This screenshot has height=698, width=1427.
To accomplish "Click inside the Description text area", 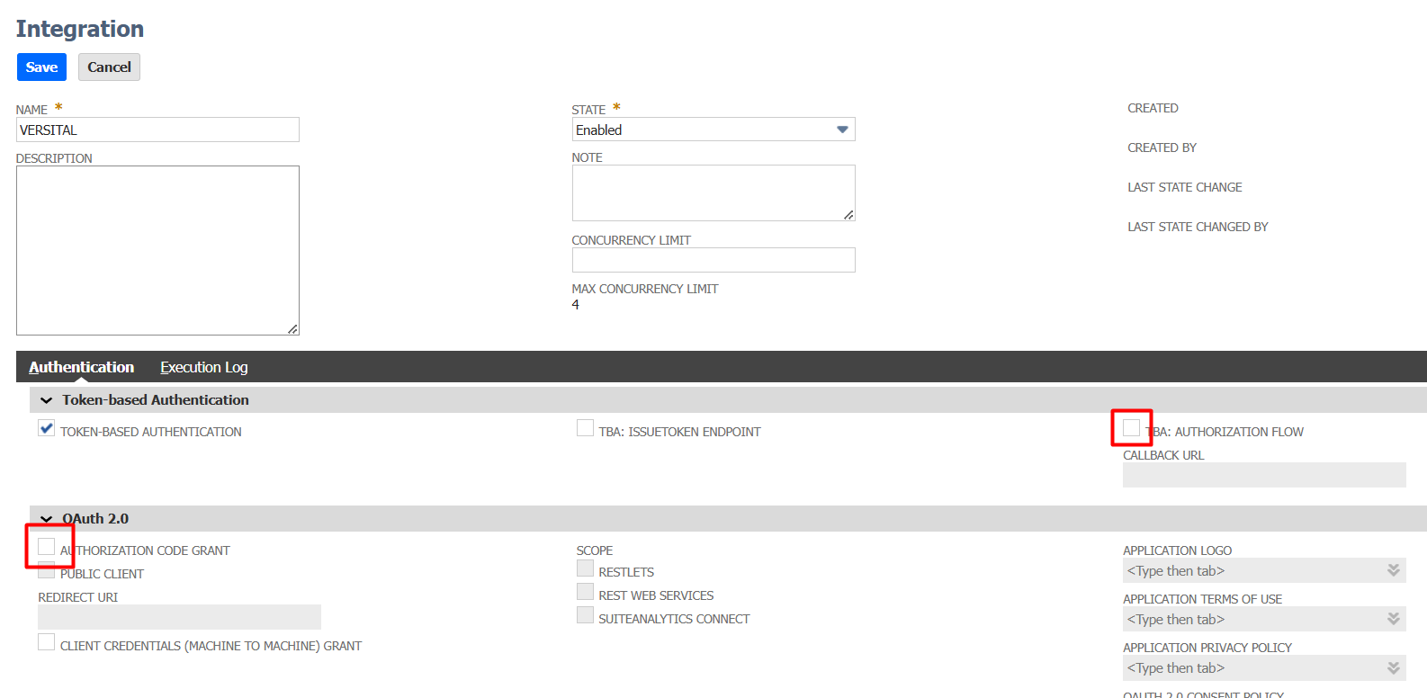I will (157, 250).
